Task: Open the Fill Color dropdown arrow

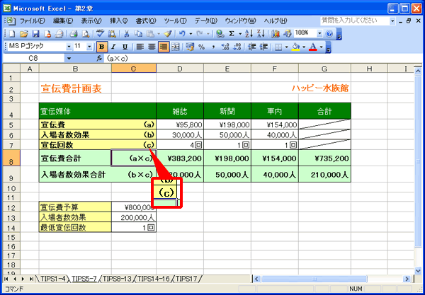Action: pyautogui.click(x=304, y=47)
